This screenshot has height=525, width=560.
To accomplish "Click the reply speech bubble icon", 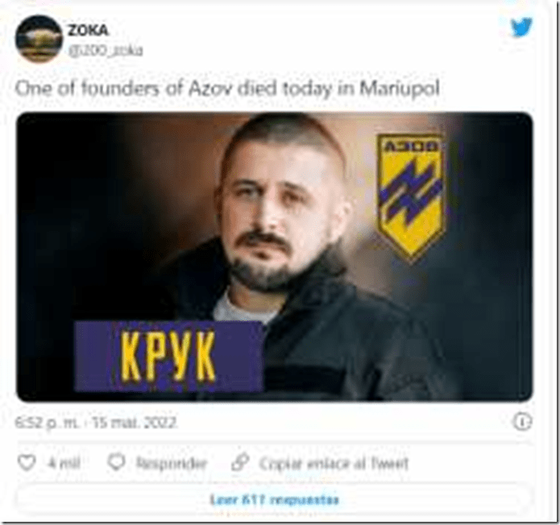I will click(x=116, y=462).
